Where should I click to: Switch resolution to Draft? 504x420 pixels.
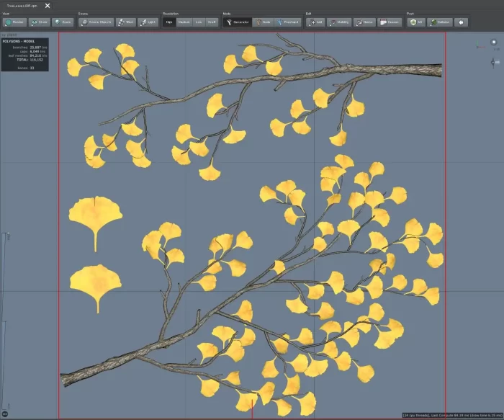(212, 22)
